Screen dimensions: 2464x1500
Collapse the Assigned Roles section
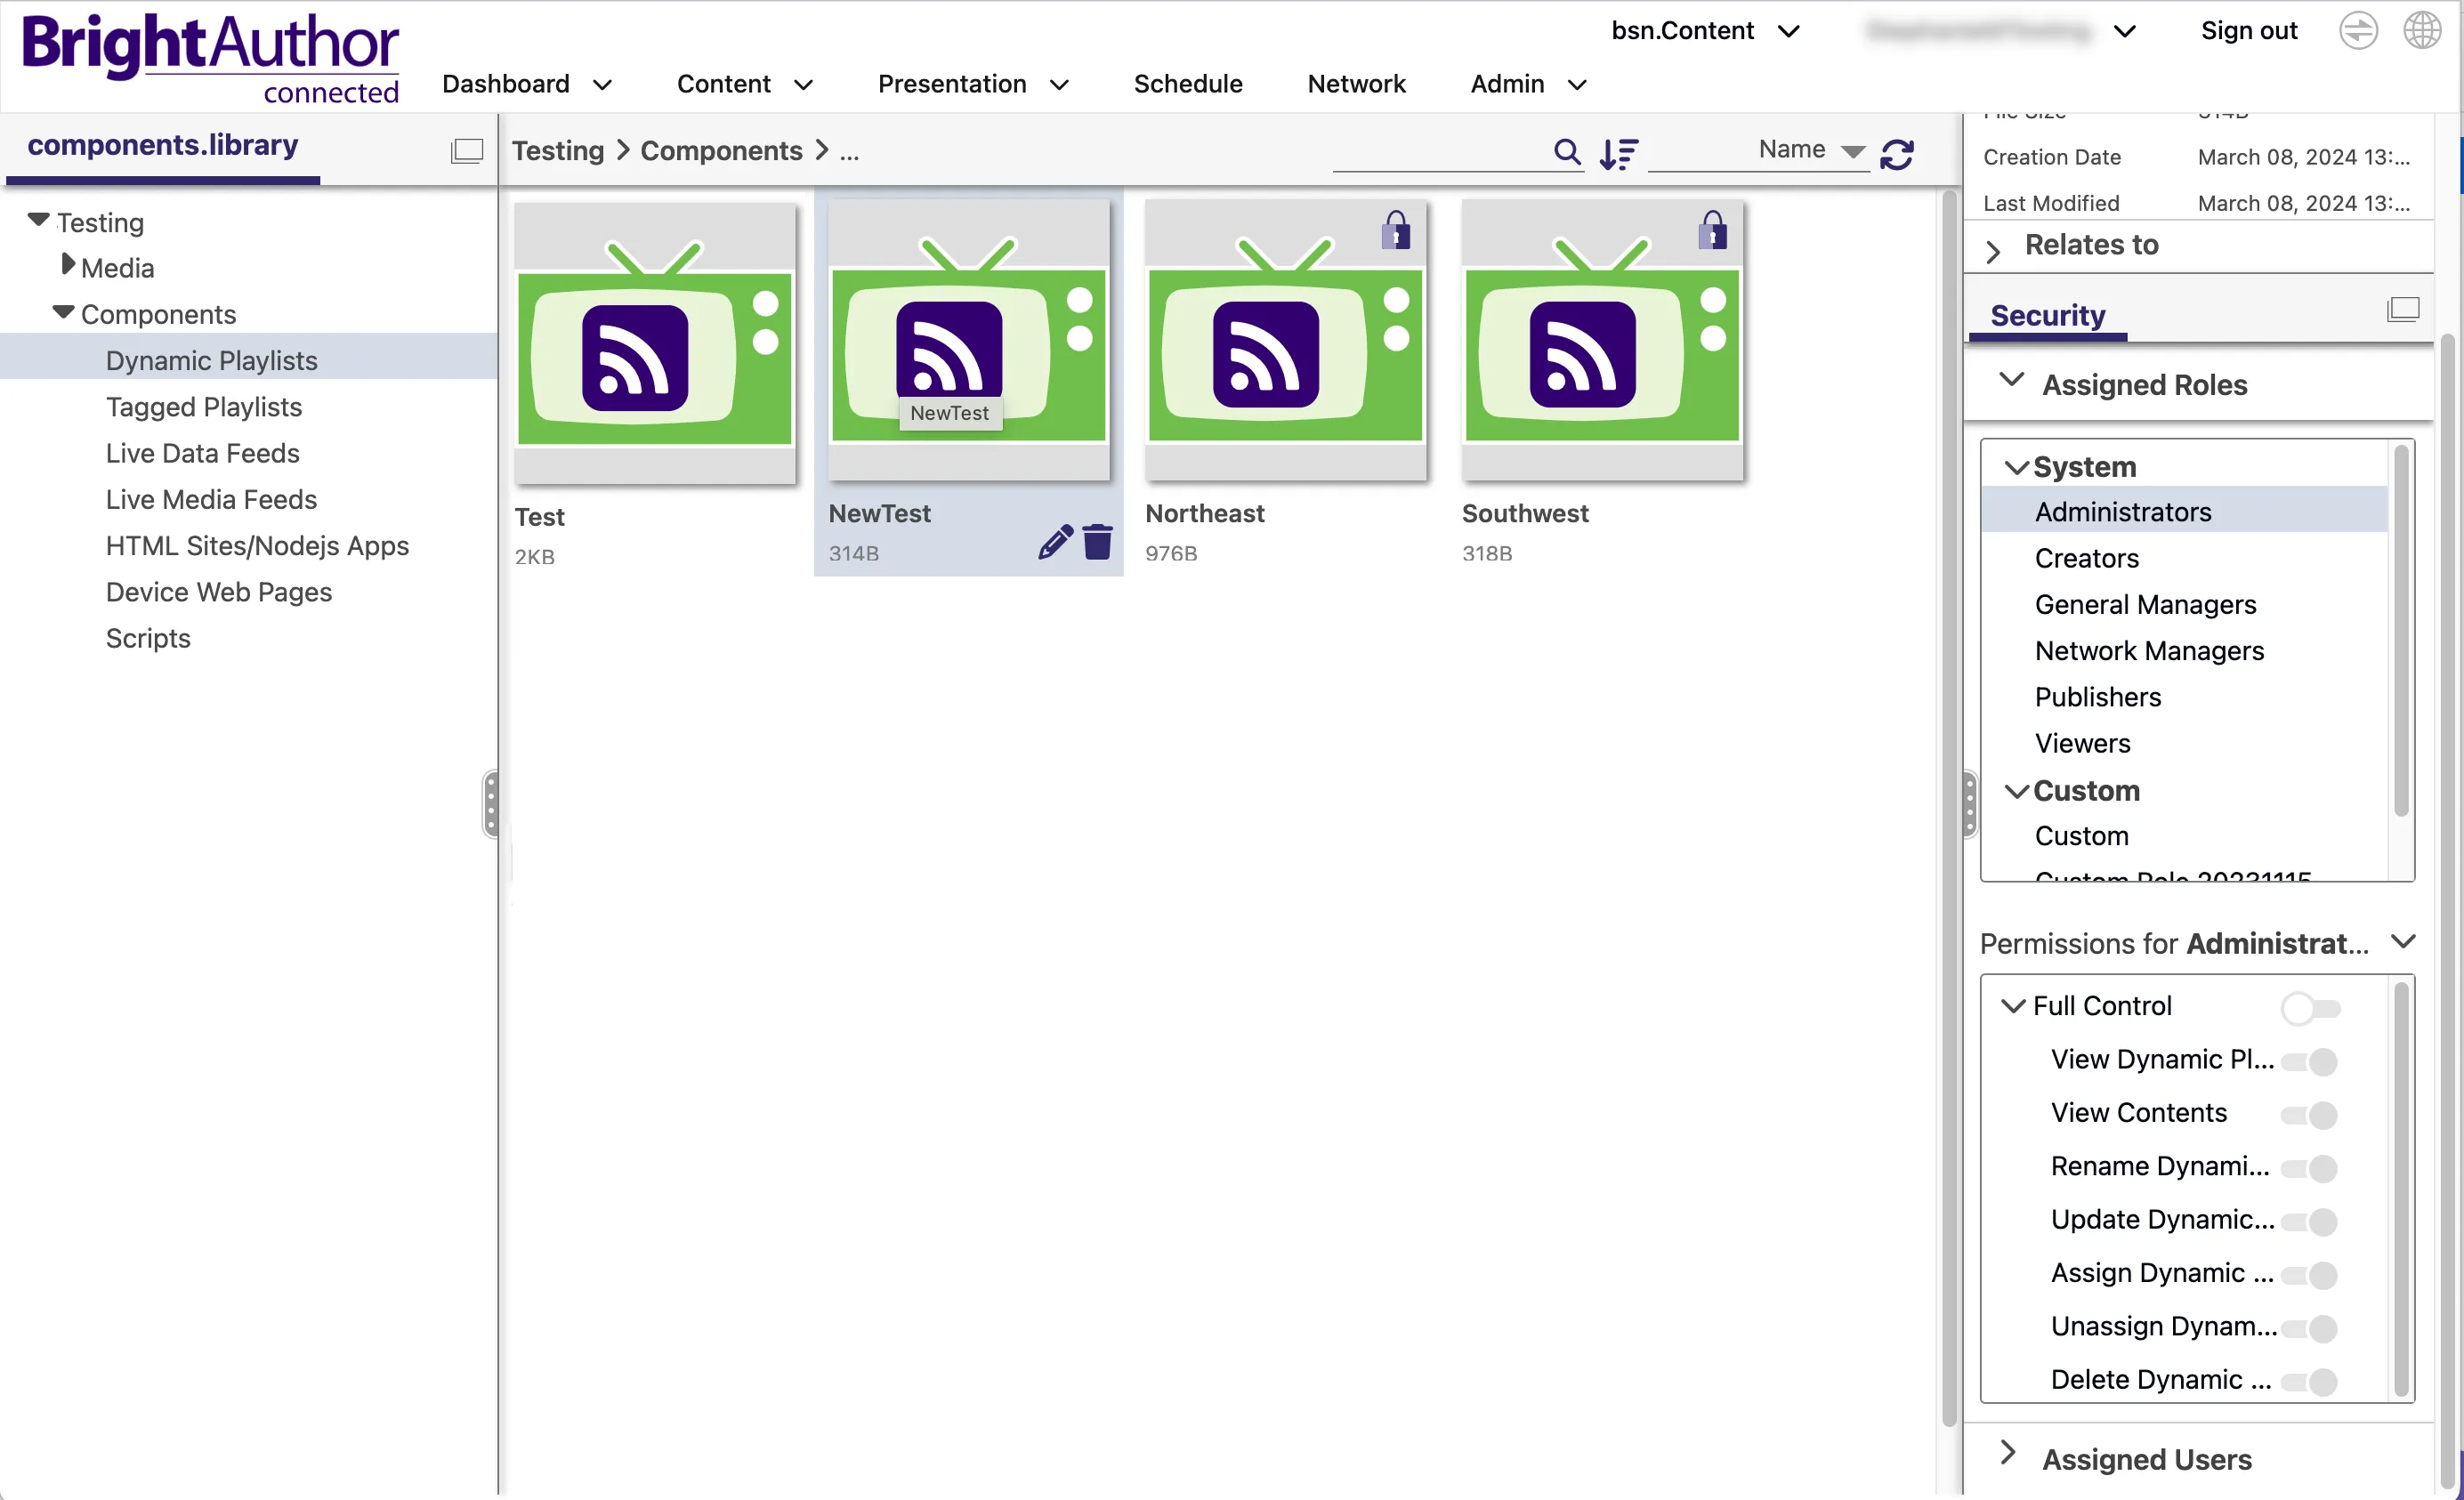[x=2011, y=379]
